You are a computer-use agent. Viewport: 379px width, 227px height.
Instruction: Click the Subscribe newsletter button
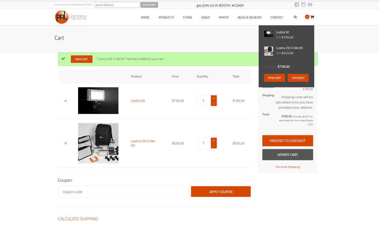click(149, 5)
